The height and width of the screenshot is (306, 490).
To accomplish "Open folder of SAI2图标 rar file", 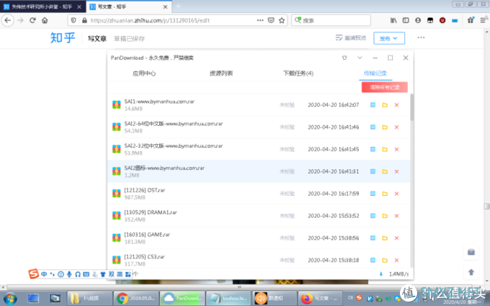I will (385, 171).
